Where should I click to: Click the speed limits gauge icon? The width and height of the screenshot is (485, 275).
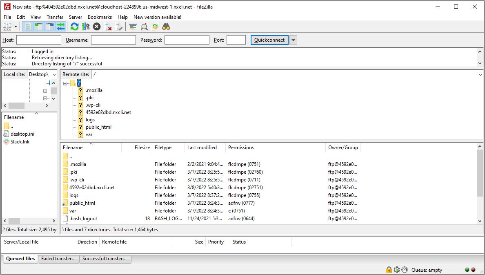(x=405, y=270)
